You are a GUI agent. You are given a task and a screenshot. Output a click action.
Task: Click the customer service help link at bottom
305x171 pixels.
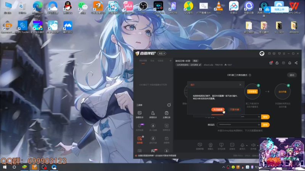pos(157,155)
